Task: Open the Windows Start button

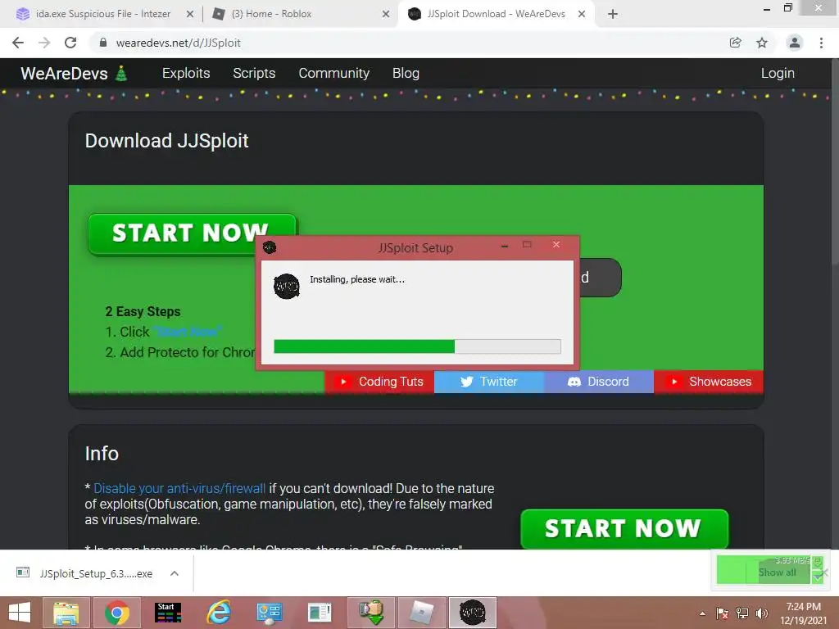Action: click(x=20, y=613)
